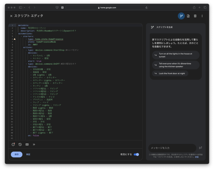This screenshot has height=170, width=214.
Task: Toggle the 有効にする switch
Action: pos(136,154)
